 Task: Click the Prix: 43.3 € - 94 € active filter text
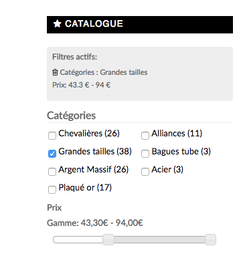point(82,85)
